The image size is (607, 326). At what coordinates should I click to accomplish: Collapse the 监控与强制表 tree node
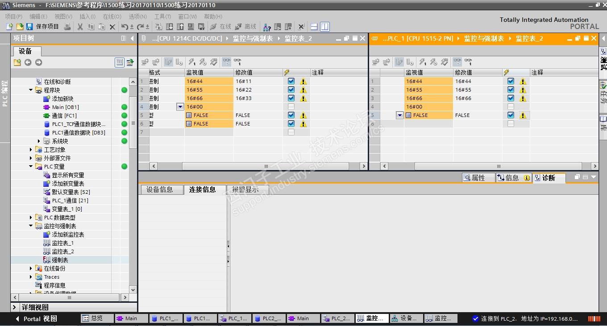(x=31, y=226)
